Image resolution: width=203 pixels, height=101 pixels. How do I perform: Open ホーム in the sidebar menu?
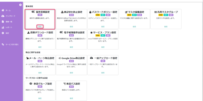tap(8, 10)
